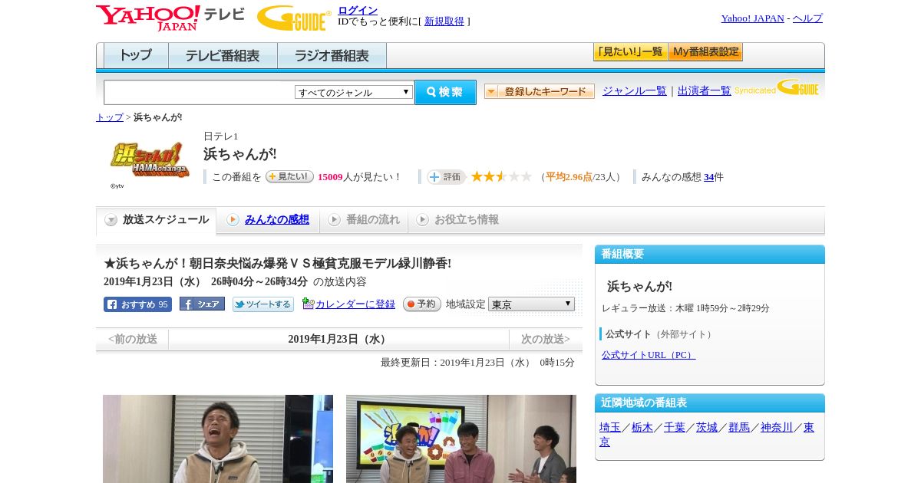Open the ラジオ番組表 navigation tab

tap(332, 56)
